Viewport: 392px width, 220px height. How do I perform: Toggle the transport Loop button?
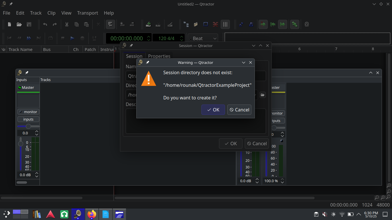point(51,38)
